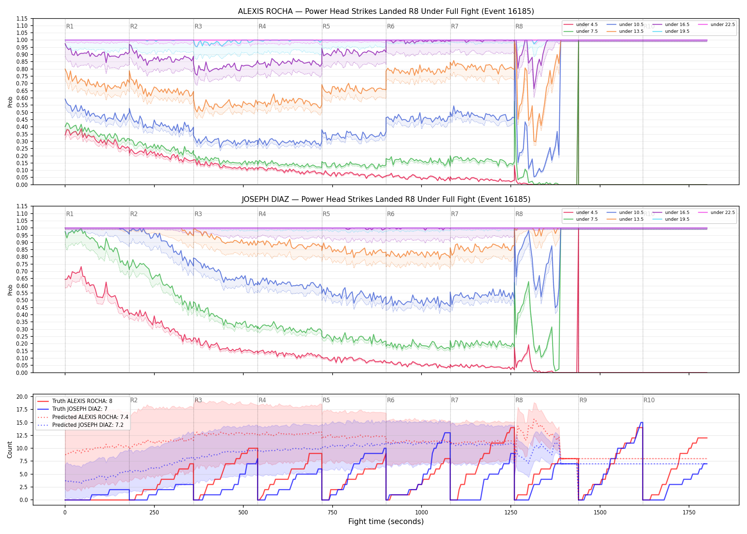Click 'under 10.5' legend entry in top chart
747x534 pixels.
(x=625, y=25)
